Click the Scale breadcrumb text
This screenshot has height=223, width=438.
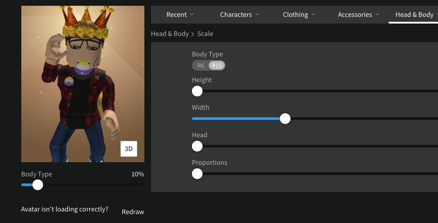pos(205,34)
